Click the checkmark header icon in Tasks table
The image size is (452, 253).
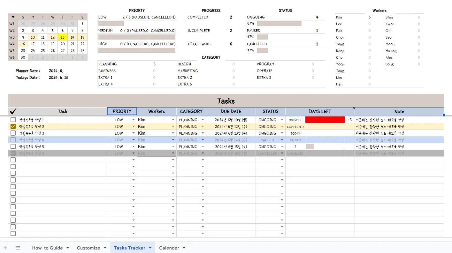click(13, 111)
